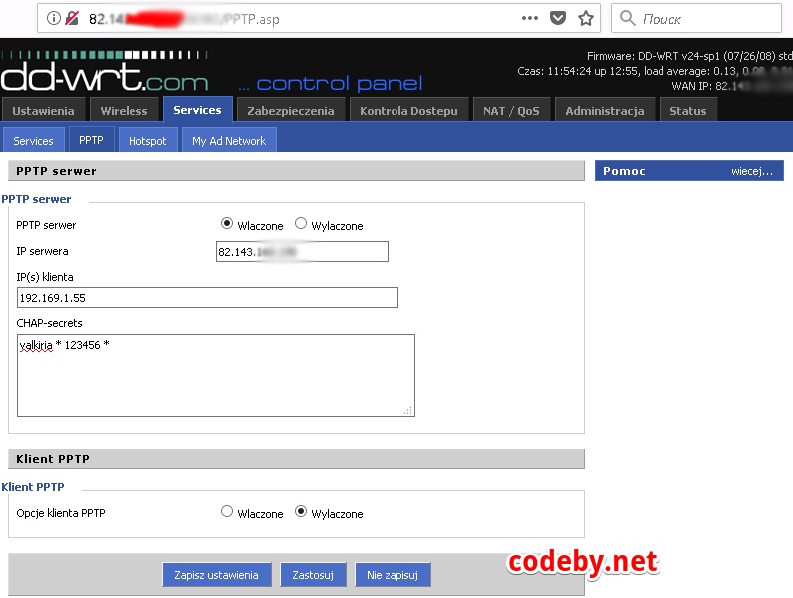The image size is (793, 598).
Task: Enable PPTP serwer with Wlaczone radio
Action: pyautogui.click(x=227, y=224)
